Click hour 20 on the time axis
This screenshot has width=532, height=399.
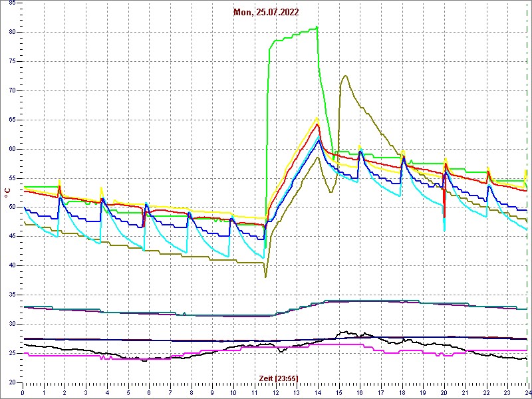pos(444,392)
